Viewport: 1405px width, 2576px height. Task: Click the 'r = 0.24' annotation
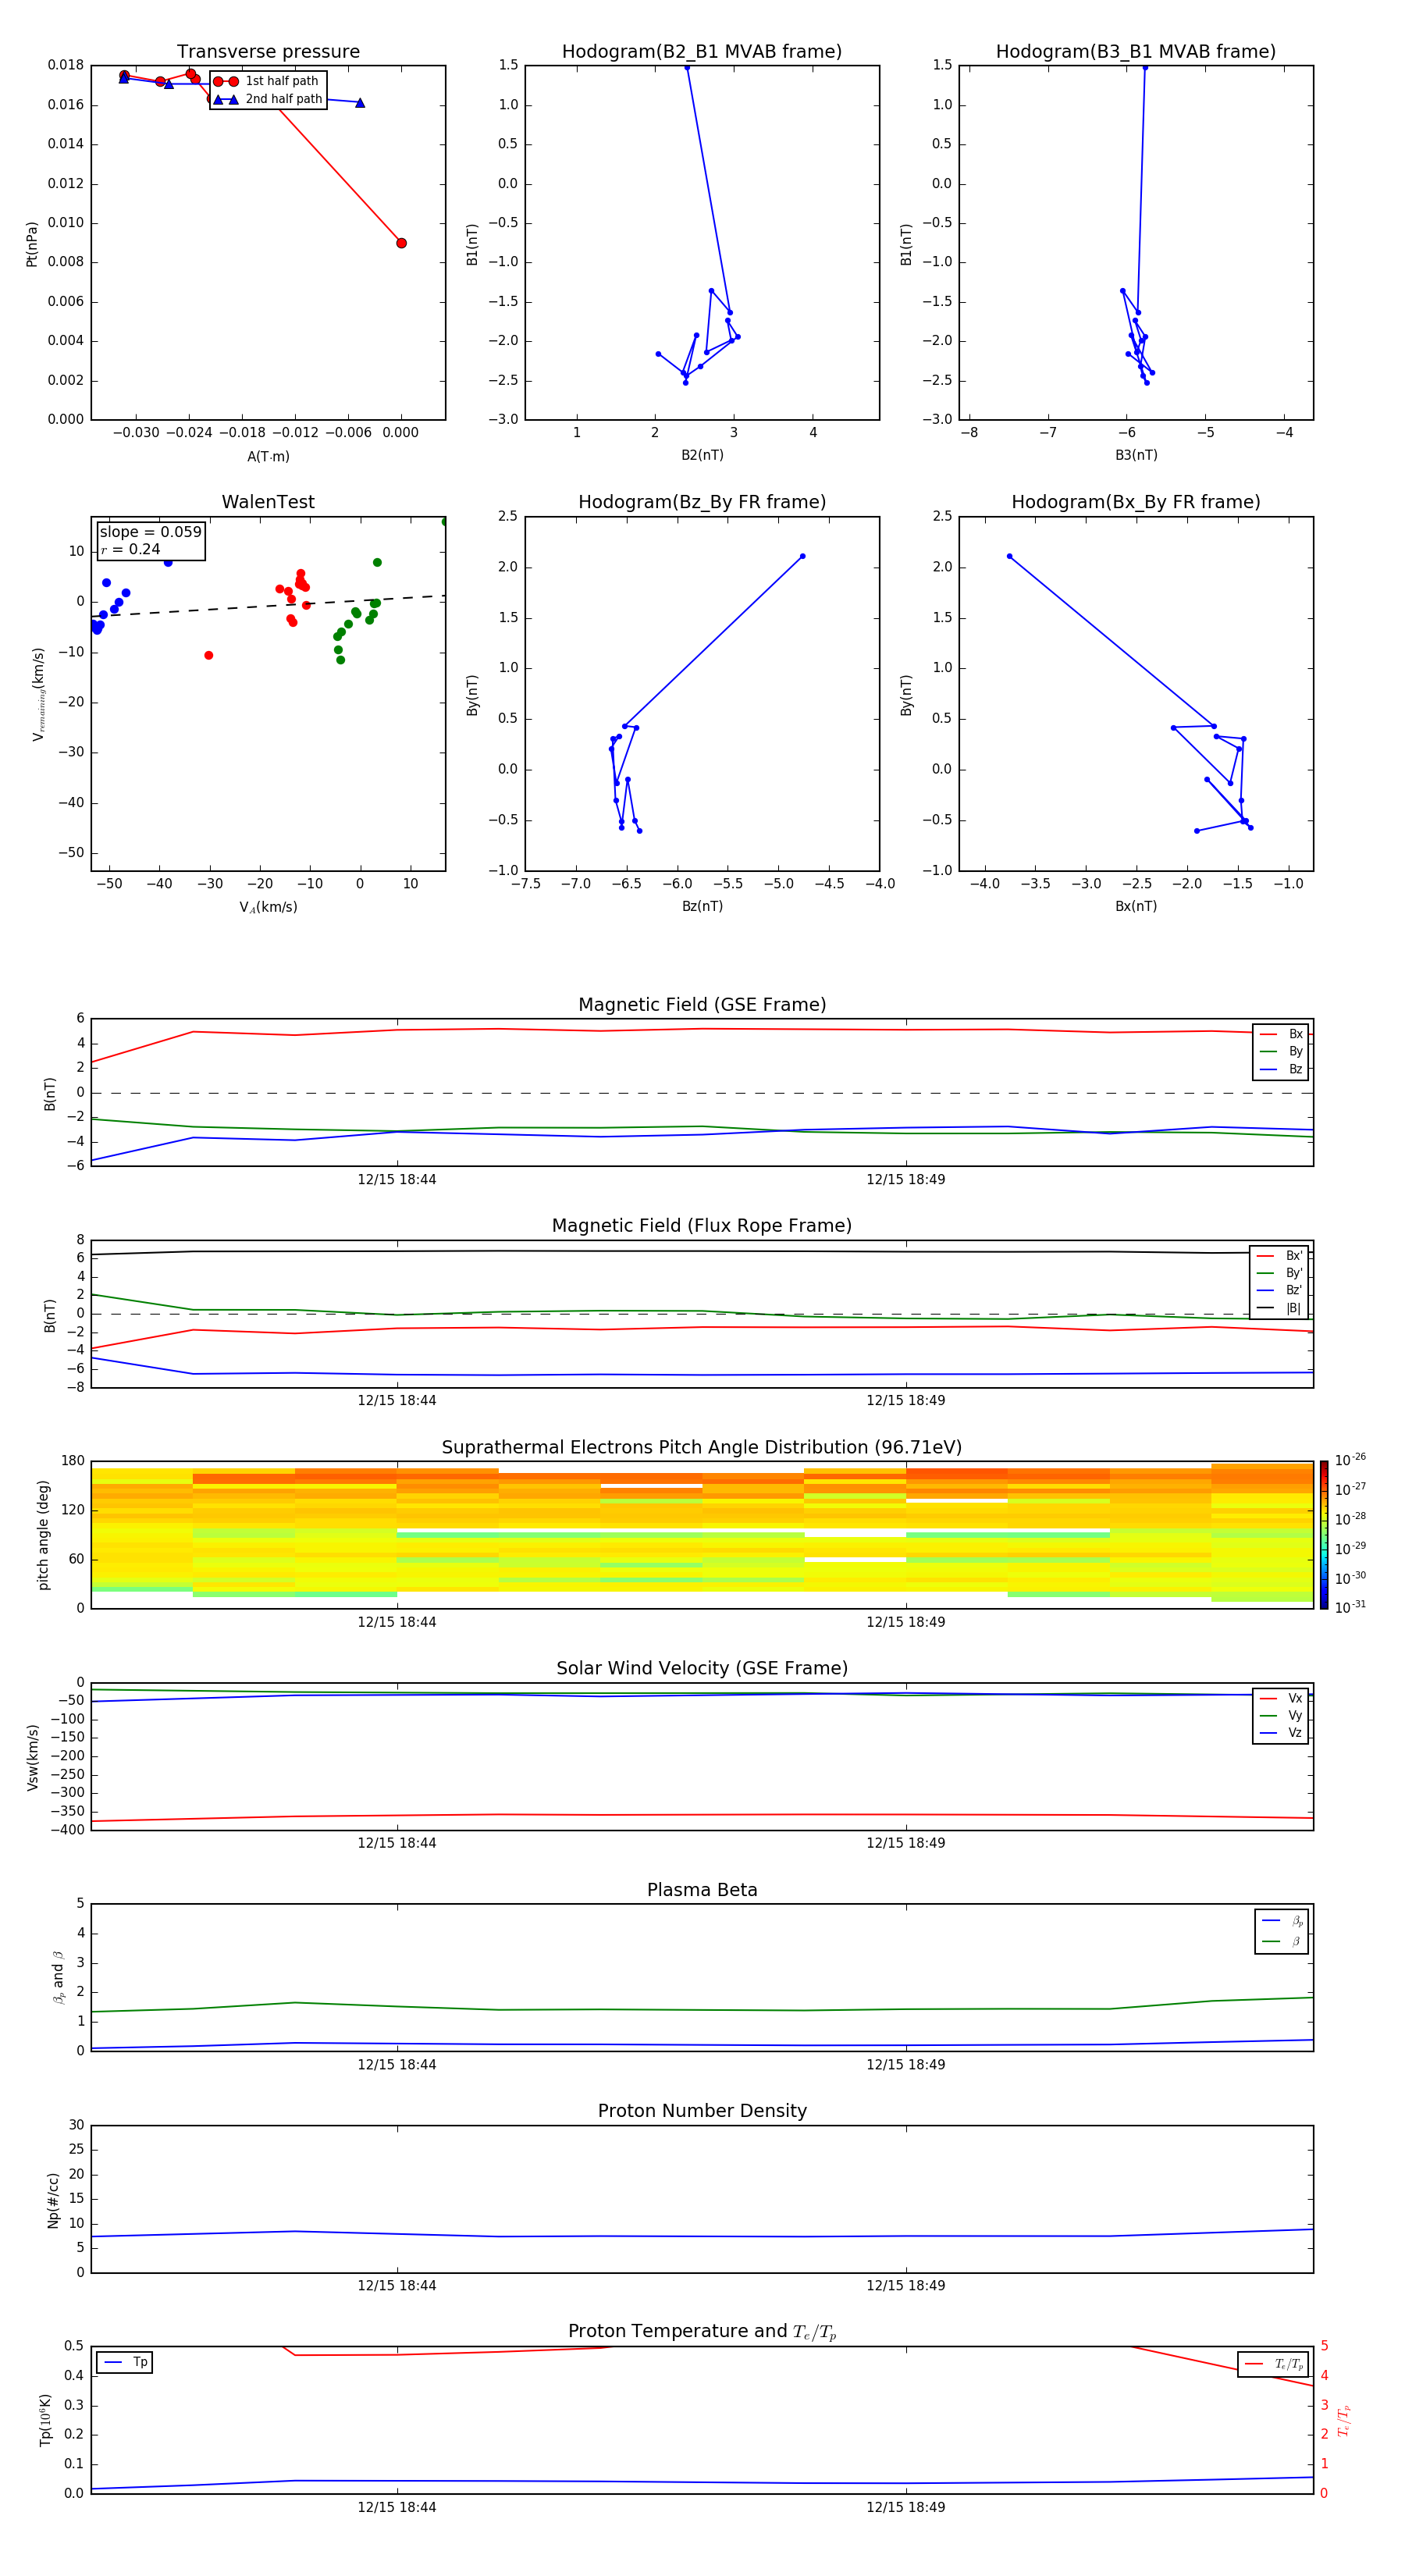pos(130,549)
